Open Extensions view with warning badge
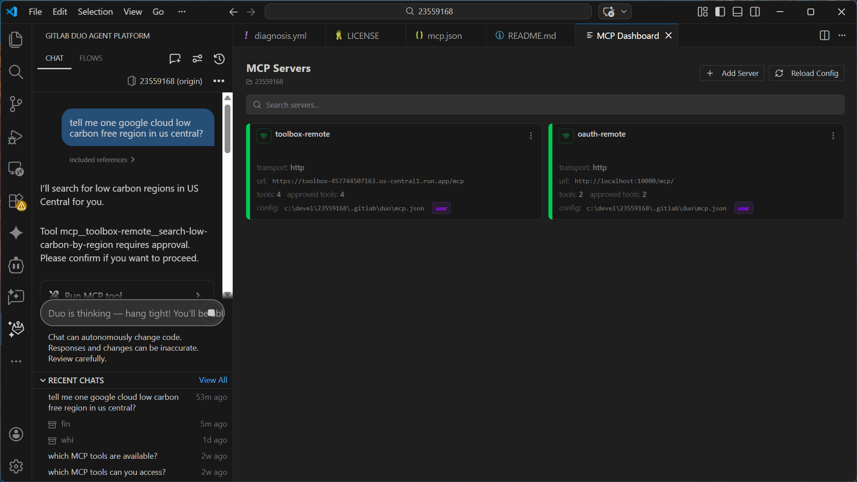The height and width of the screenshot is (482, 857). tap(16, 201)
